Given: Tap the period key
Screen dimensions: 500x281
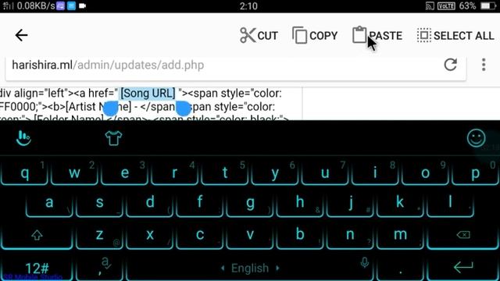Looking at the screenshot, I should click(x=400, y=269).
